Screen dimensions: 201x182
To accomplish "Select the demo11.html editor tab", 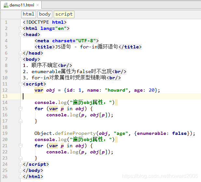I will [21, 5].
